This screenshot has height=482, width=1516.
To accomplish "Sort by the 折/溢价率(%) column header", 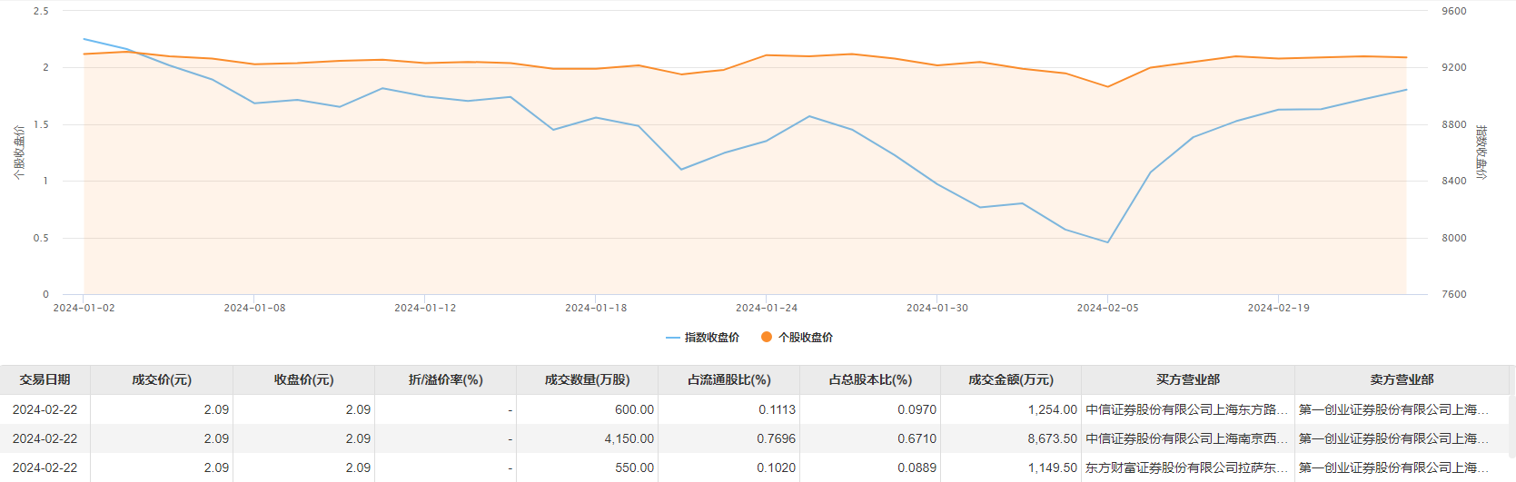I will pyautogui.click(x=445, y=379).
